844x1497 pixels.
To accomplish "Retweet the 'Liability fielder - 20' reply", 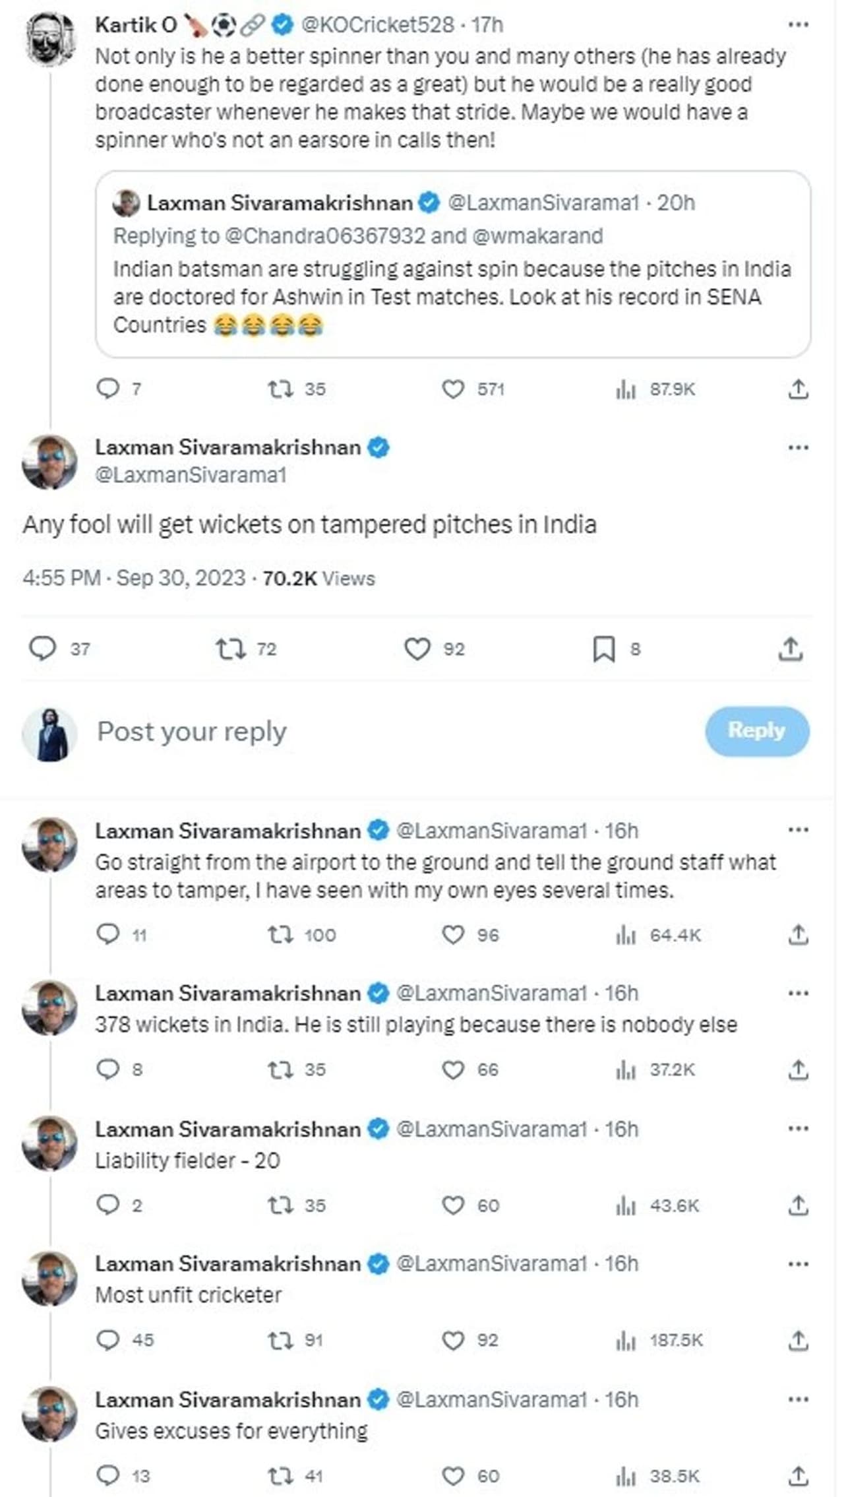I will click(x=280, y=1205).
